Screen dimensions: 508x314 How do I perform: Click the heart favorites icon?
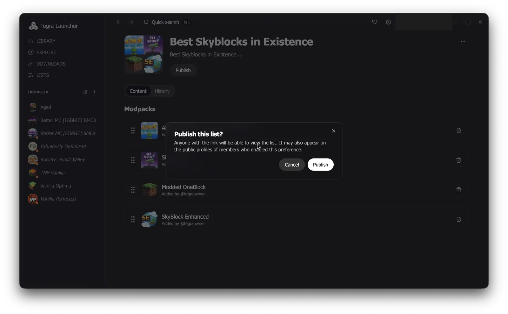click(374, 22)
